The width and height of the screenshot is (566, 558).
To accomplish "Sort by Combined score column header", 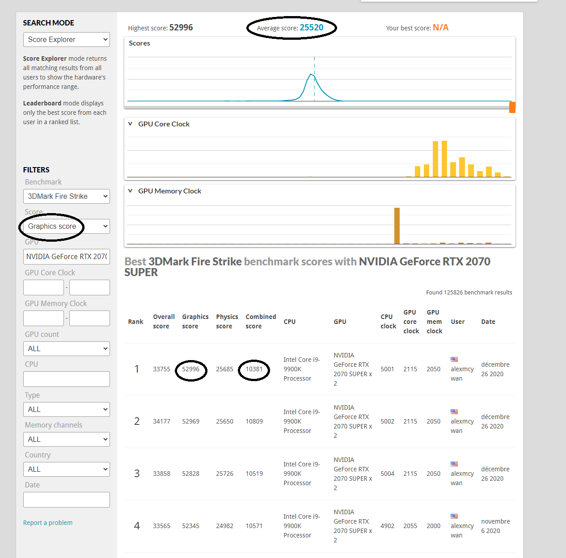I will coord(261,321).
